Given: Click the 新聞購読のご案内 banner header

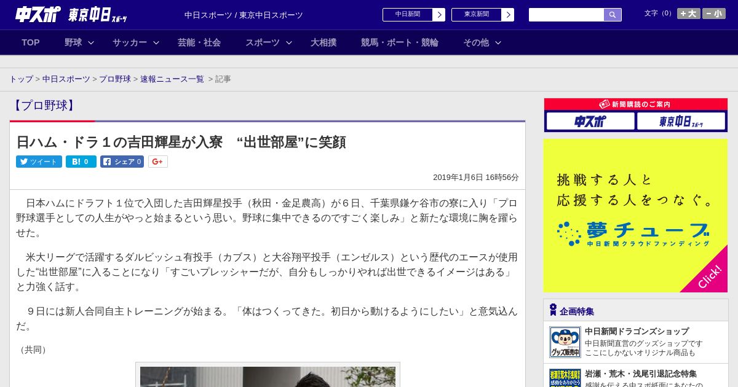Looking at the screenshot, I should point(636,104).
